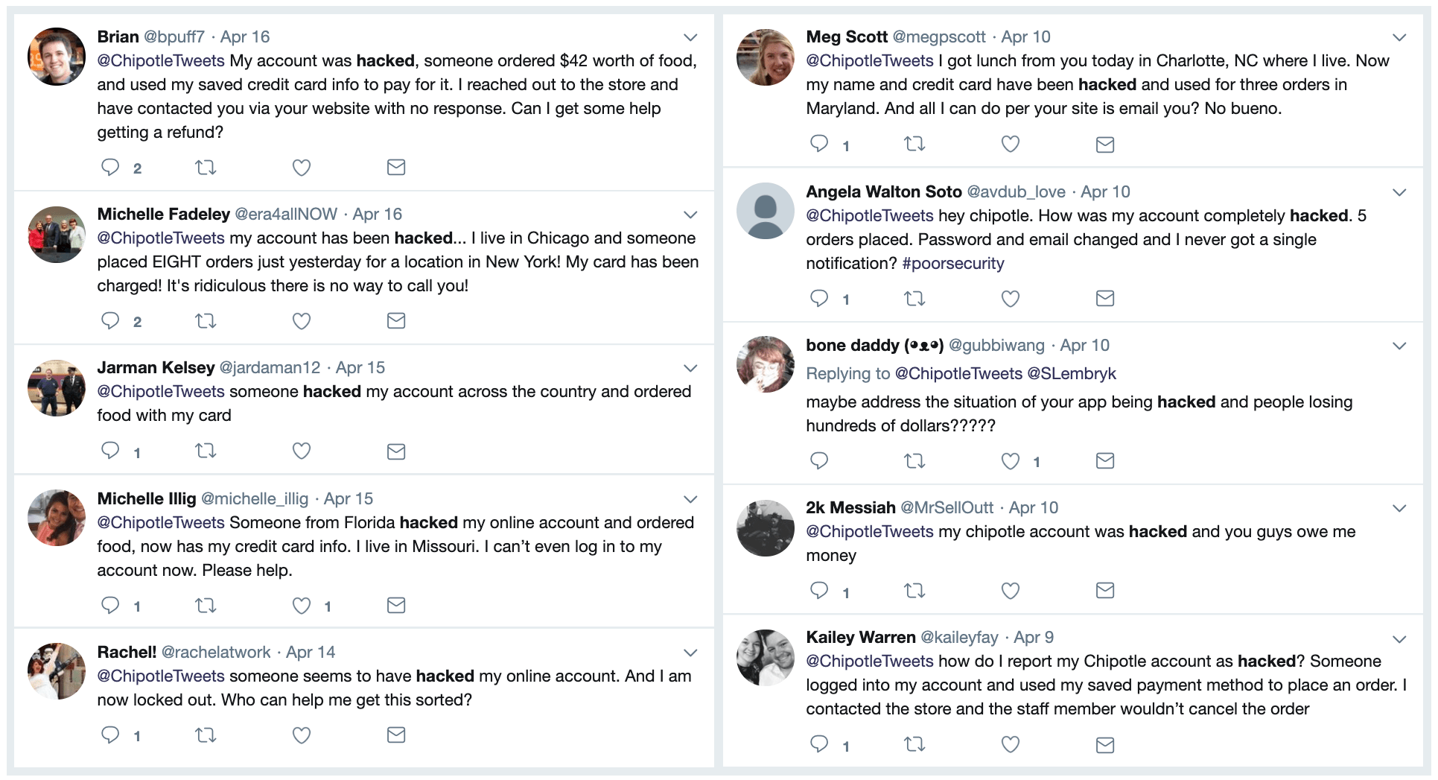This screenshot has height=780, width=1438.
Task: Expand the options chevron on Meg Scott's tweet
Action: [1397, 36]
